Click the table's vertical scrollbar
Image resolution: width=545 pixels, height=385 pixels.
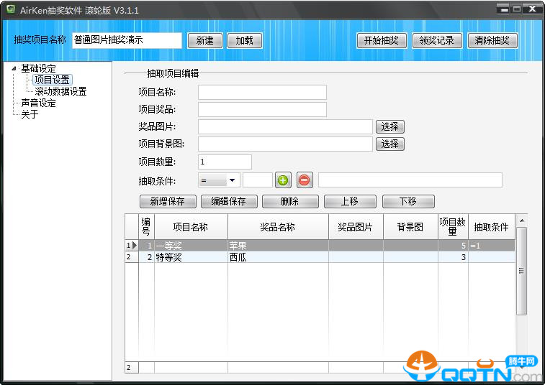pyautogui.click(x=521, y=270)
